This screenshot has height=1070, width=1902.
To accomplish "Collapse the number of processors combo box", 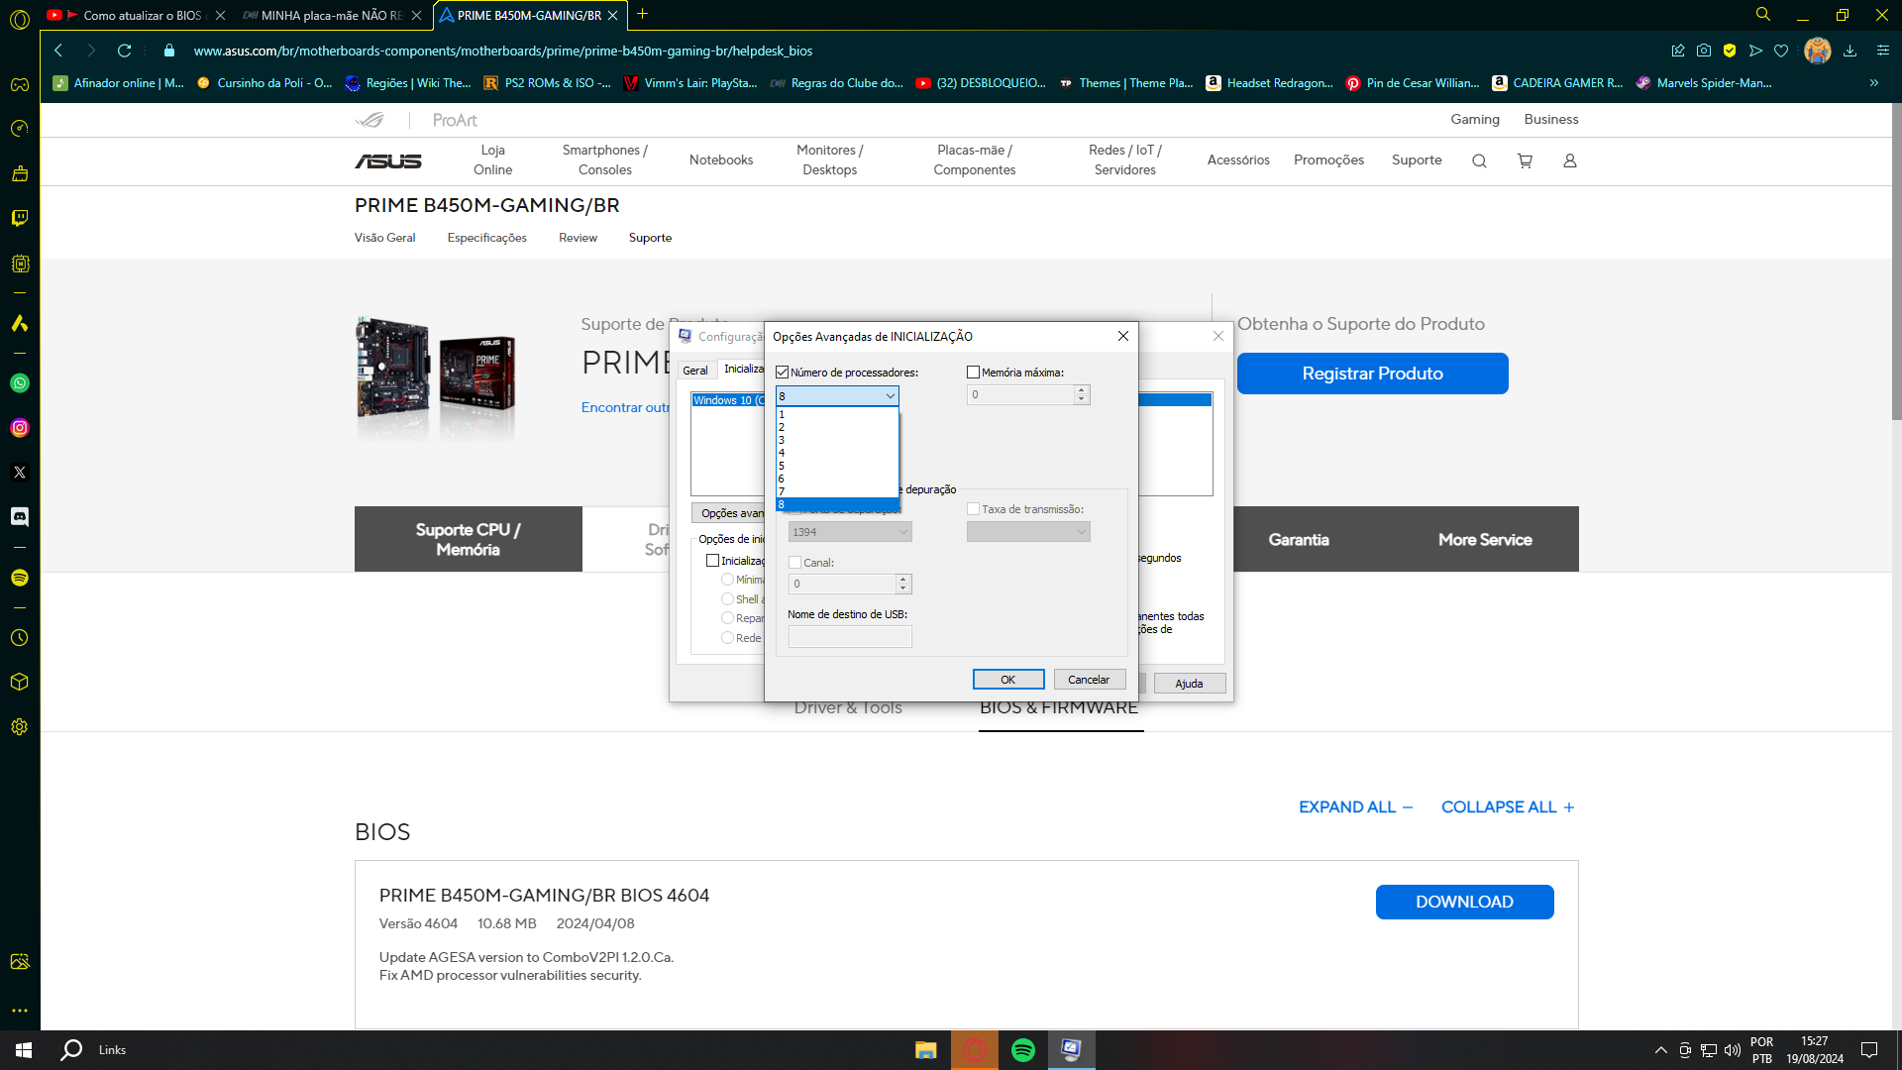I will point(890,396).
